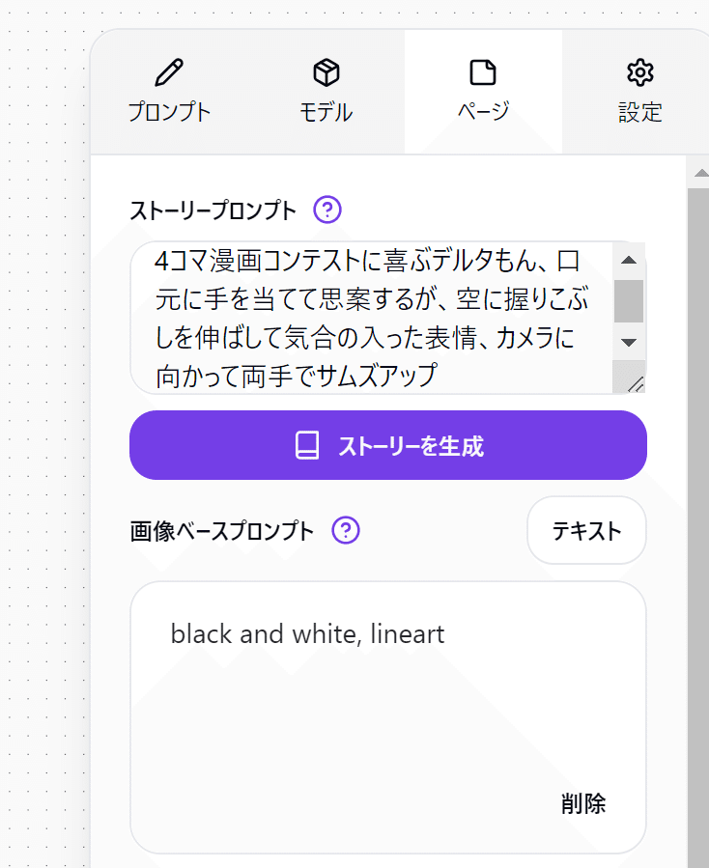Click the story prompt scrollbar thumb
Screen dimensions: 709x868
[x=629, y=299]
